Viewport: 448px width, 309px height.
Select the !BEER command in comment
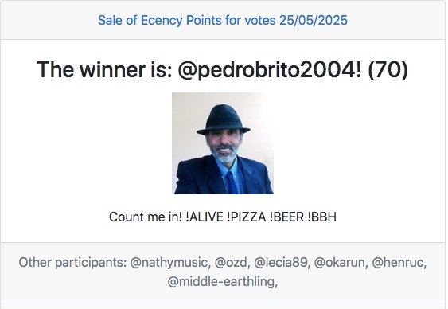(286, 217)
